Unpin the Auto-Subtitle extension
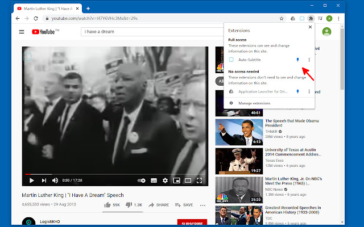This screenshot has height=227, width=364. tap(297, 60)
